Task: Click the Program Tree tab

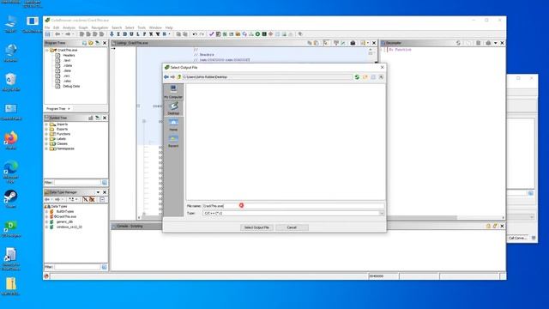Action: point(57,109)
